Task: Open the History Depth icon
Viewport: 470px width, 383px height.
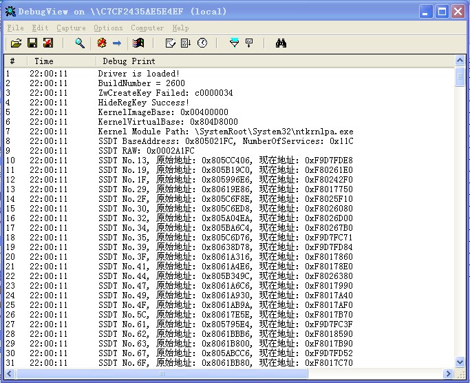Action: (x=249, y=43)
